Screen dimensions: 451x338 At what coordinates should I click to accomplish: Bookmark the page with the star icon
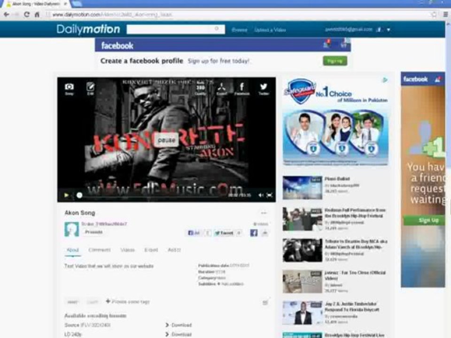(x=434, y=15)
